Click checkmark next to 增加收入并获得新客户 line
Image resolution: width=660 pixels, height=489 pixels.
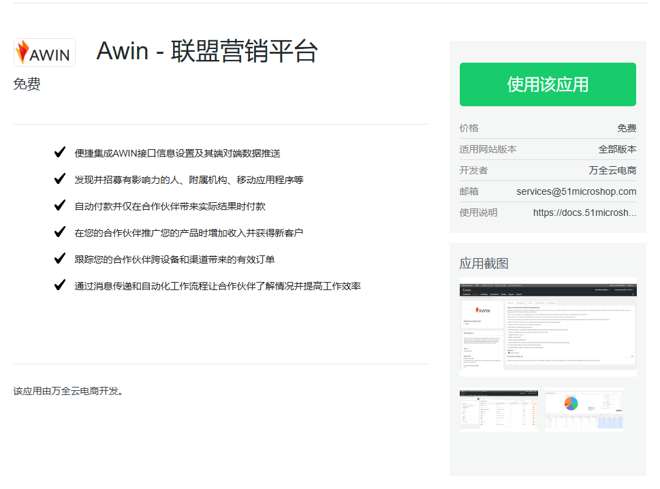tap(60, 232)
